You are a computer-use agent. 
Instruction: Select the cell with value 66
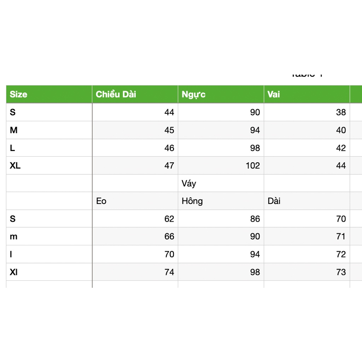[135, 237]
